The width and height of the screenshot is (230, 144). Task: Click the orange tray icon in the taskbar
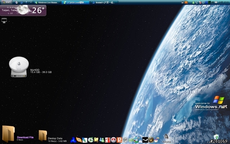pos(186,3)
